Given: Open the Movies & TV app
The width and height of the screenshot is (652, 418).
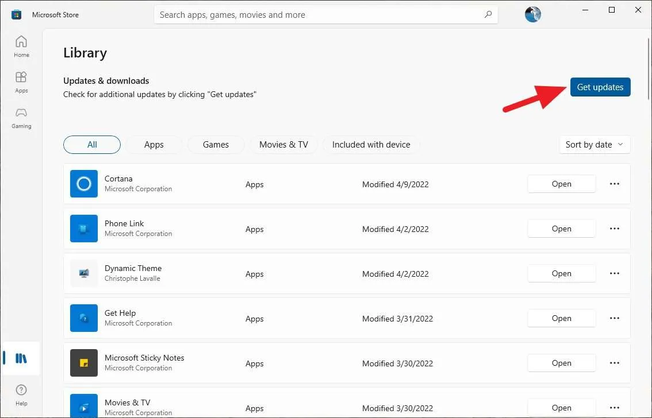Looking at the screenshot, I should point(561,408).
